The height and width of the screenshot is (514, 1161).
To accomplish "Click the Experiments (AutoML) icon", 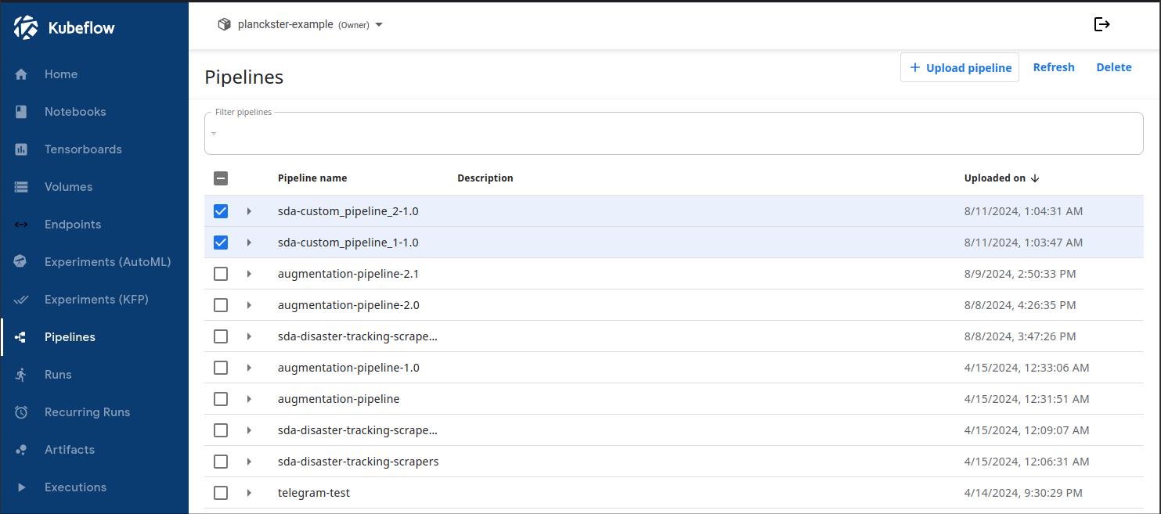I will click(x=21, y=262).
